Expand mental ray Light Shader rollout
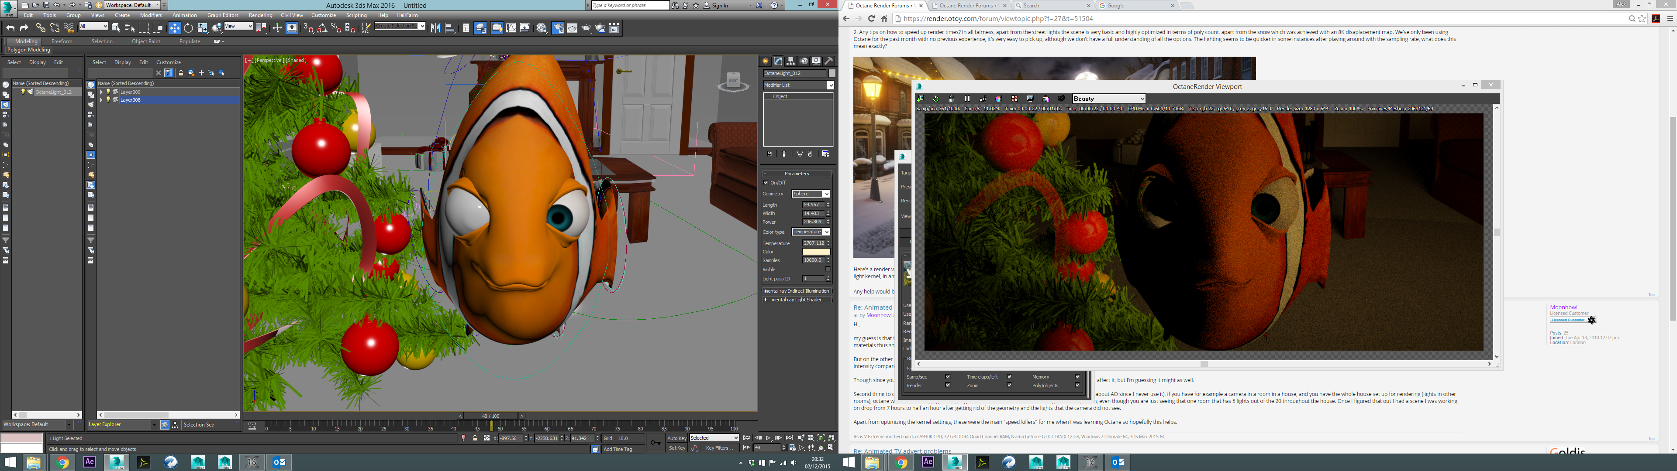Screen dimensions: 1677x471 point(796,300)
